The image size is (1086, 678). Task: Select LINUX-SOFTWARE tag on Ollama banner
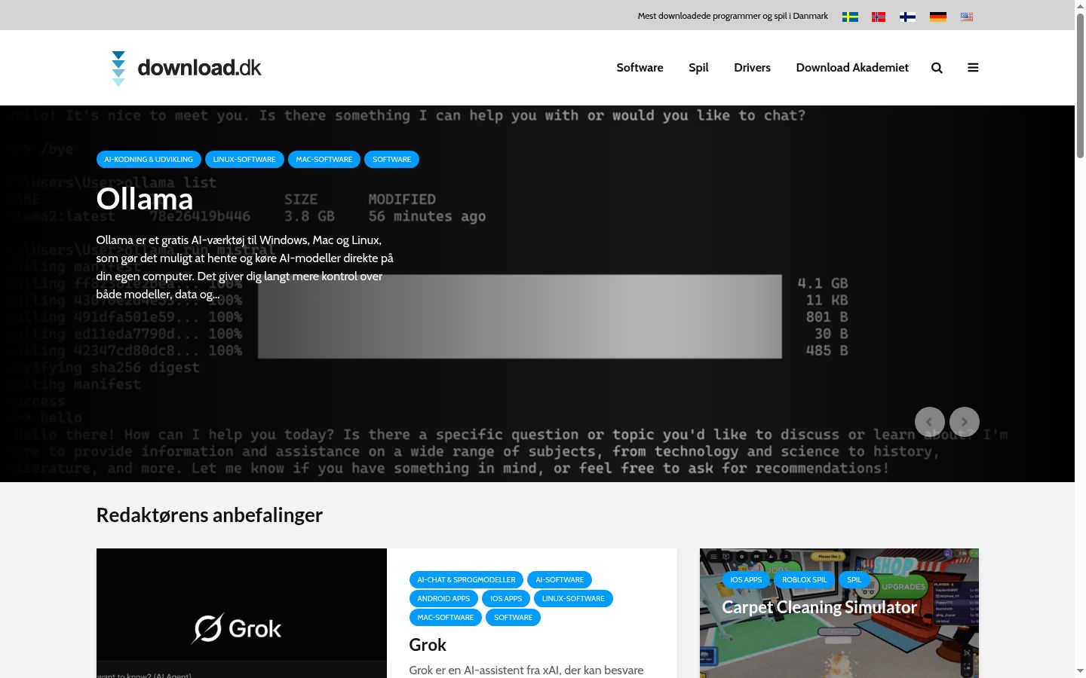(x=244, y=160)
